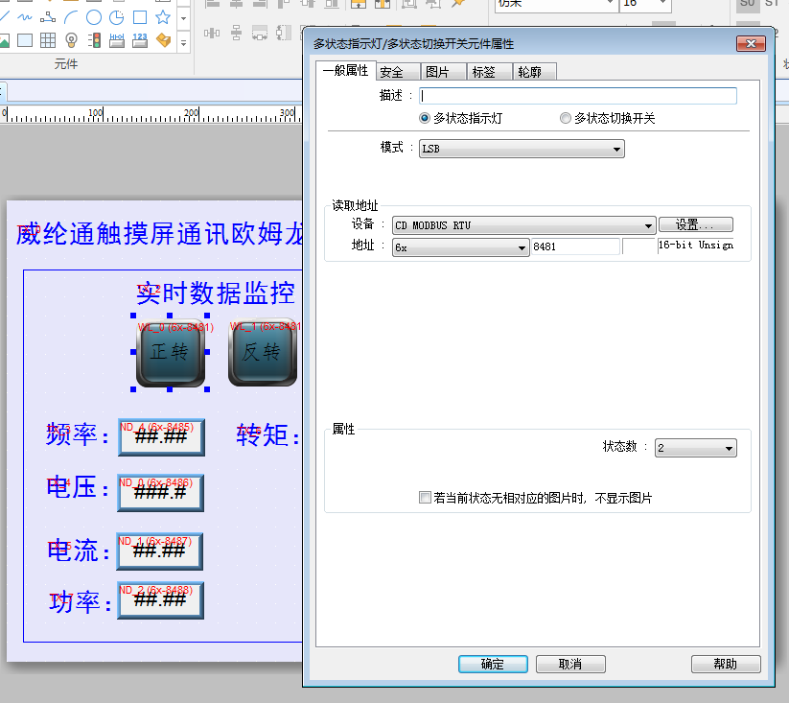The height and width of the screenshot is (703, 789).
Task: Open the 模式 LSB dropdown
Action: click(522, 149)
